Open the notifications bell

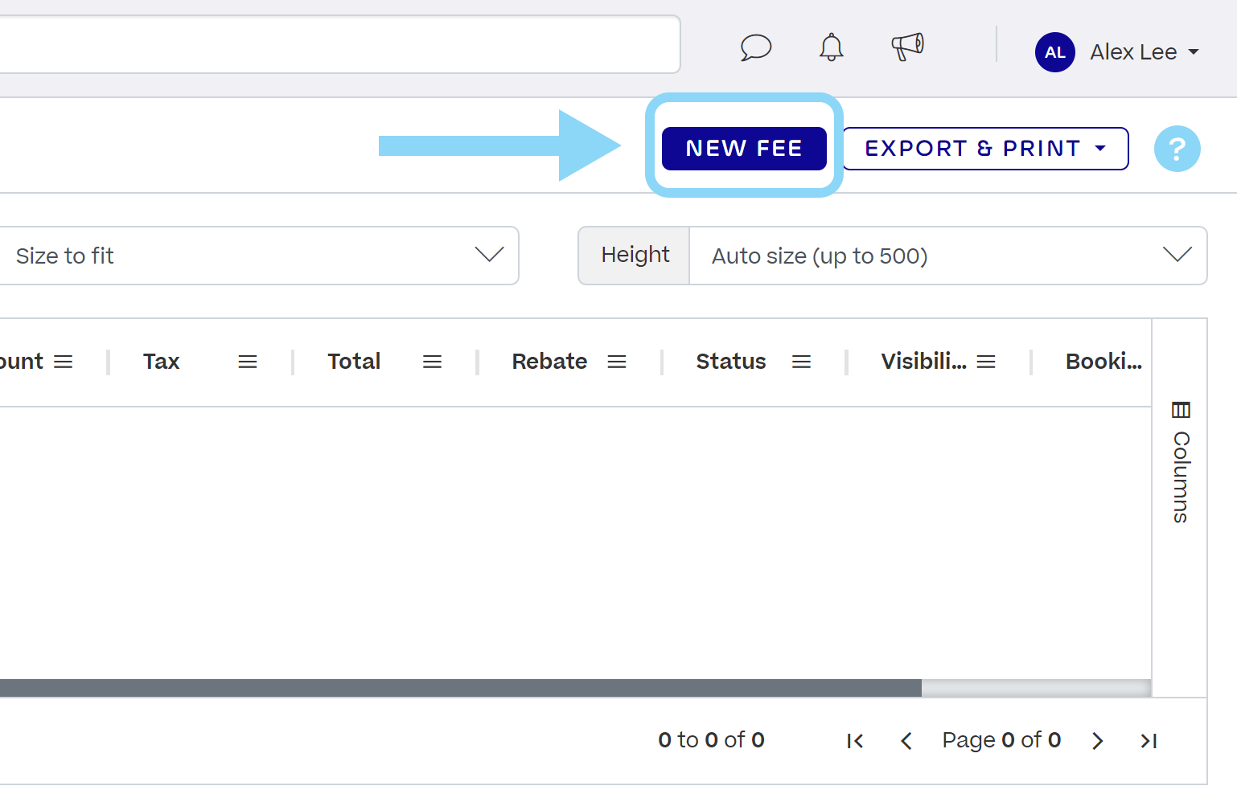(831, 47)
